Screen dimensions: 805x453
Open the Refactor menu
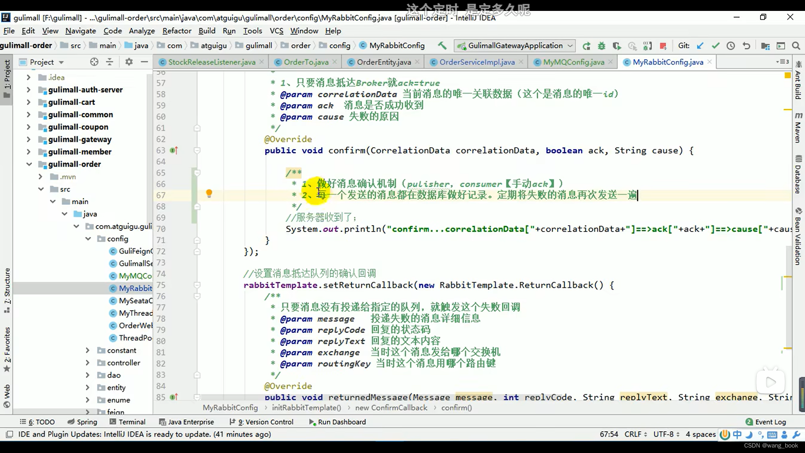[x=177, y=31]
